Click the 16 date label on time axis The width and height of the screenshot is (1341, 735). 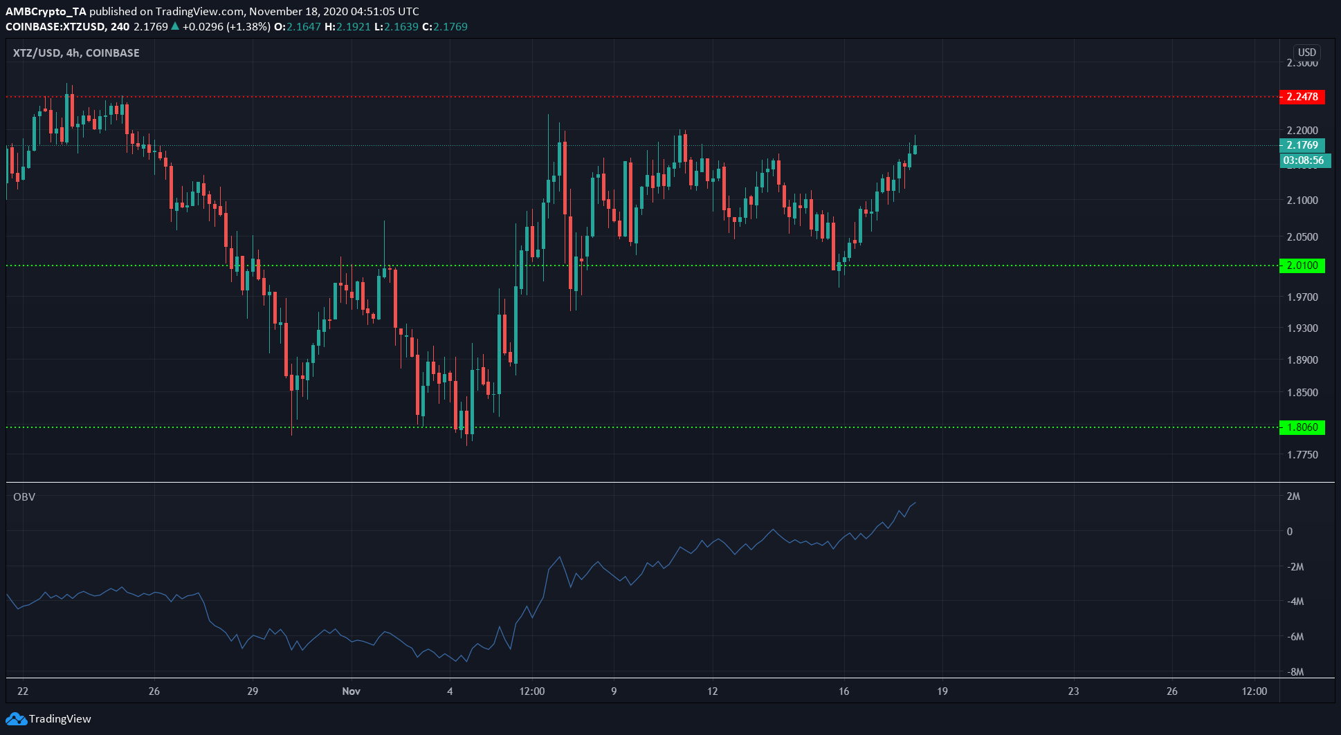point(843,691)
